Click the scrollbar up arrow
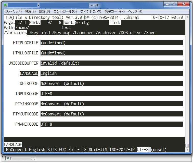 click(187, 17)
